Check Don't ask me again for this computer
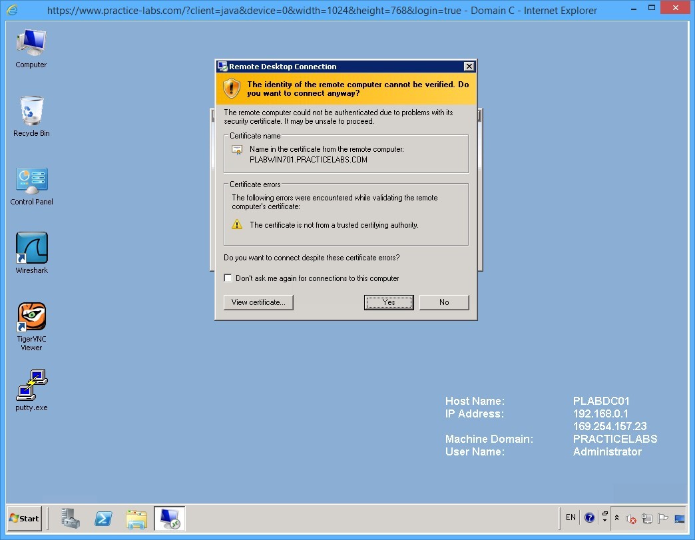The image size is (695, 540). 228,278
